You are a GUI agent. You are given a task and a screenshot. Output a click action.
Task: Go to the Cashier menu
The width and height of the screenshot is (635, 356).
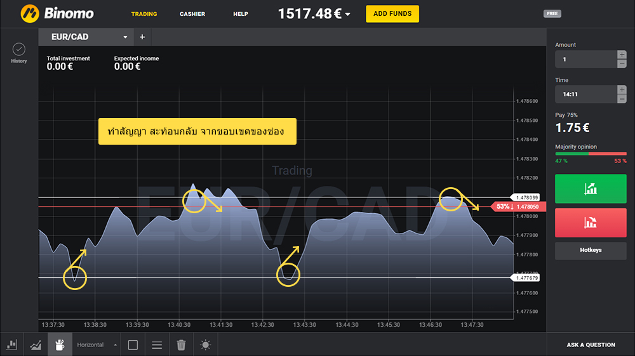pos(192,14)
